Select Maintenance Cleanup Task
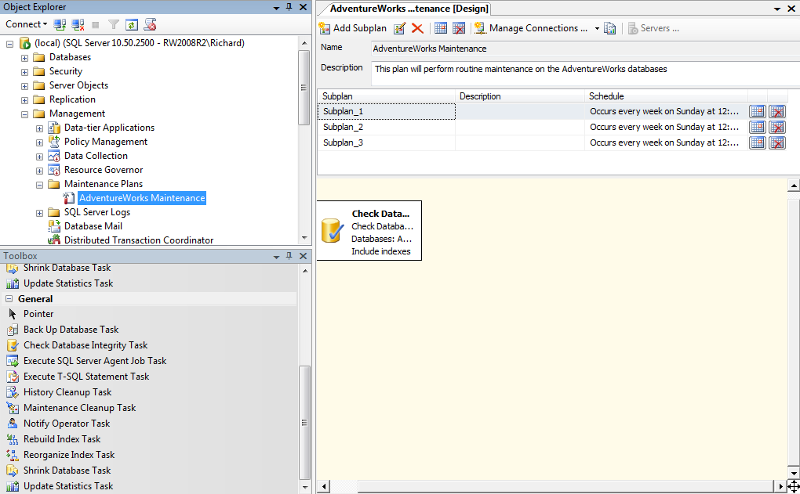Viewport: 800px width, 494px height. click(79, 408)
